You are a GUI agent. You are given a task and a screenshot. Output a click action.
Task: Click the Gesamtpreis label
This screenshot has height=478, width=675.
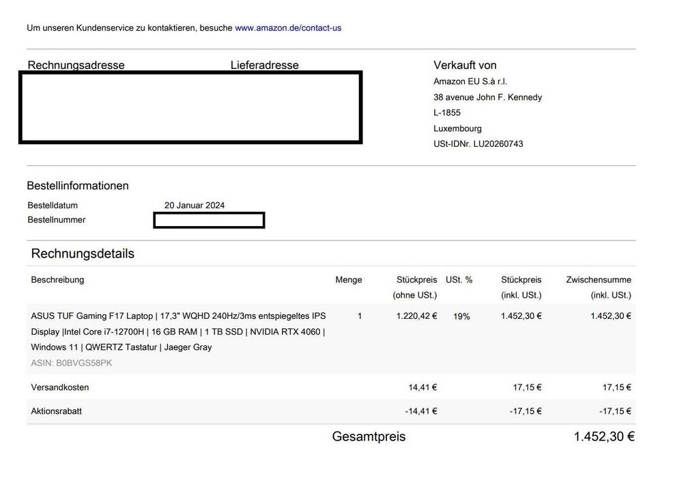(x=369, y=436)
